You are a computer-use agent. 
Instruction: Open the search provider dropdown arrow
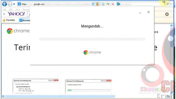coord(171,4)
